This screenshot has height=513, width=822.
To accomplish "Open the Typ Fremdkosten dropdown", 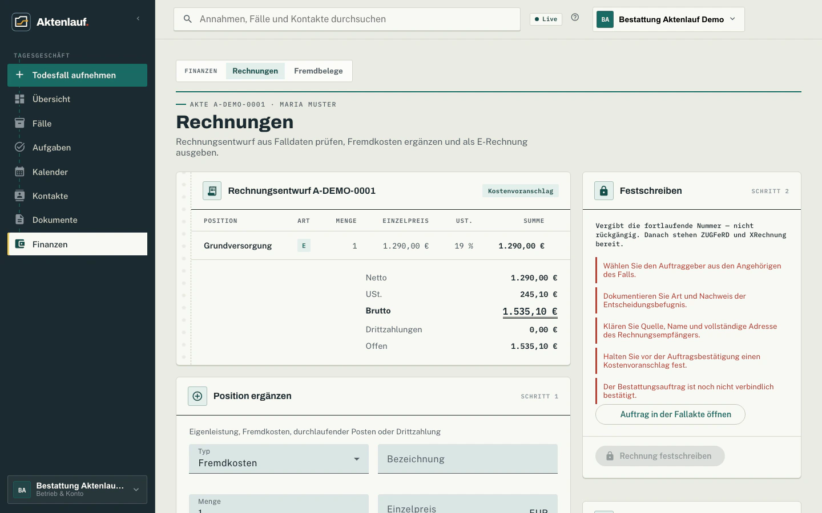I will click(x=279, y=459).
